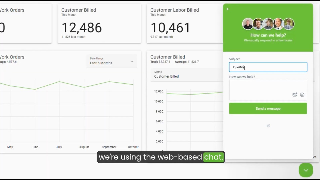320x180 pixels.
Task: Select the Customer Labor Billed 10,461 value
Action: point(170,28)
